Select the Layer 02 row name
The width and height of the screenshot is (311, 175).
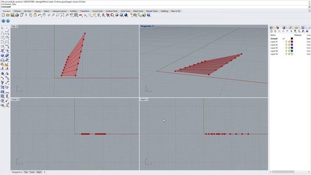click(274, 45)
